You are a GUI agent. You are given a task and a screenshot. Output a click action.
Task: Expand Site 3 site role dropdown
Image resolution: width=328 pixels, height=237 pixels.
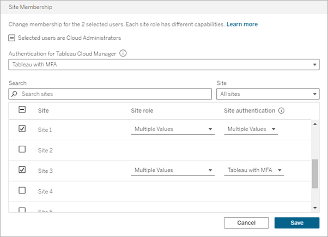173,170
